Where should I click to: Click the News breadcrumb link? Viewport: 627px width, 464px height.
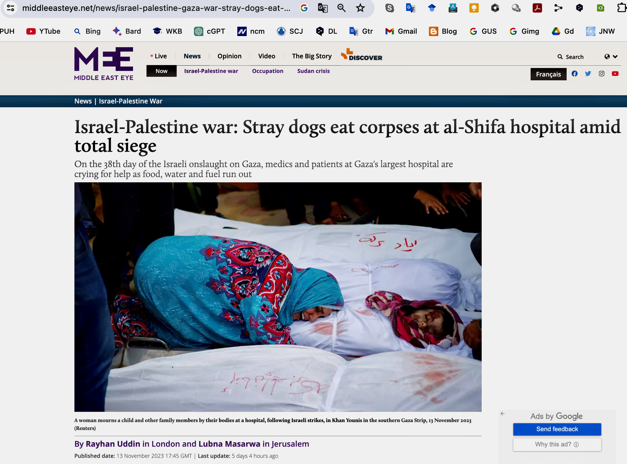click(x=83, y=101)
